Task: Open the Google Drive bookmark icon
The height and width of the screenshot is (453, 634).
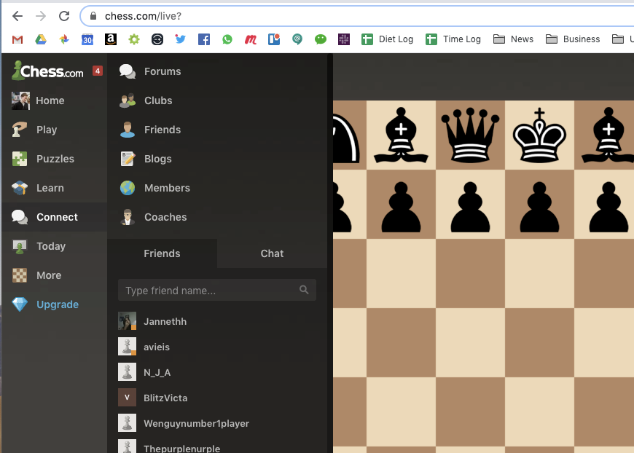Action: [x=41, y=39]
